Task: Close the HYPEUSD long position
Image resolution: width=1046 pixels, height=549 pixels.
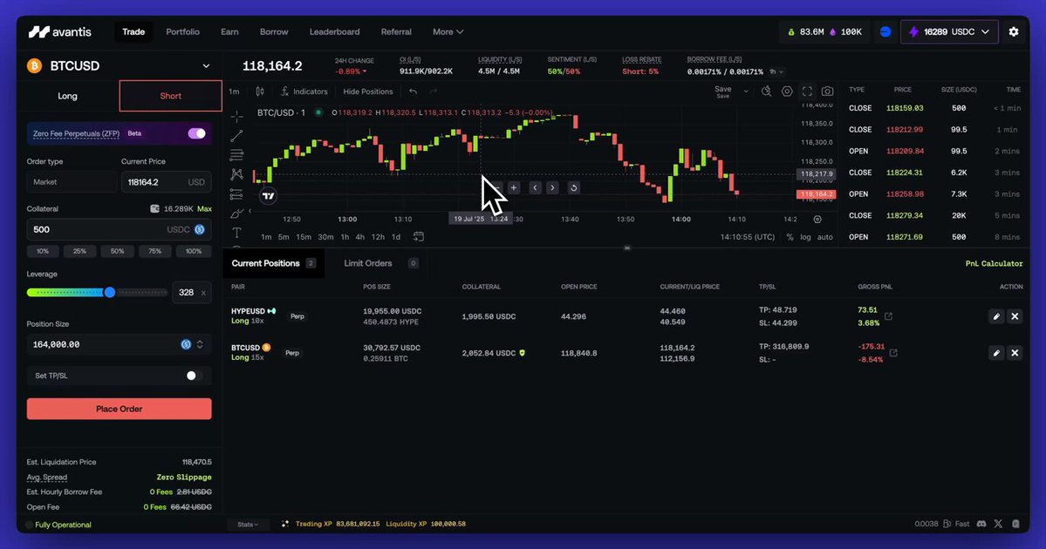Action: pos(1015,316)
